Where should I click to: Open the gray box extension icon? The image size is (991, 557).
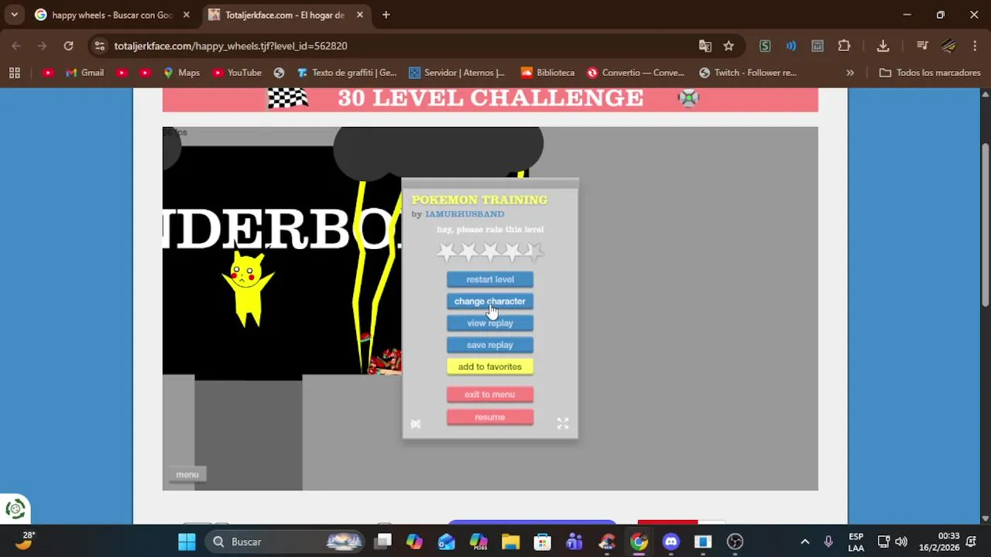(818, 46)
